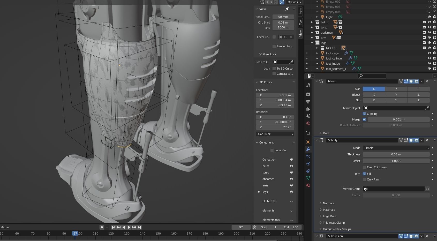Hide the legs collection in sidebar Collections
Image resolution: width=437 pixels, height=241 pixels.
(291, 192)
